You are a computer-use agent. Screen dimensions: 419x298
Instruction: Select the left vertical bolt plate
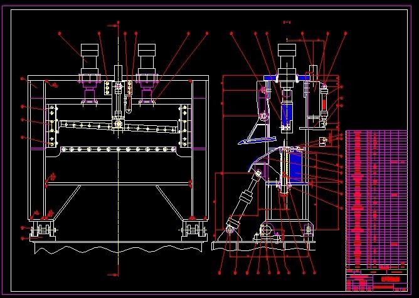pos(53,126)
